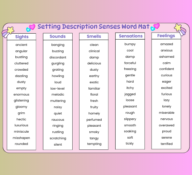Click the pink heart right of the title

coord(156,26)
